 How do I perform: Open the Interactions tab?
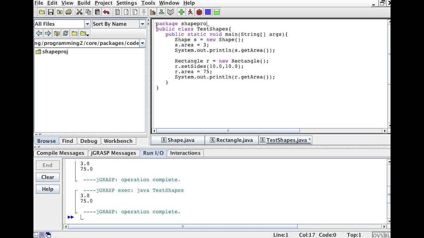pos(185,153)
